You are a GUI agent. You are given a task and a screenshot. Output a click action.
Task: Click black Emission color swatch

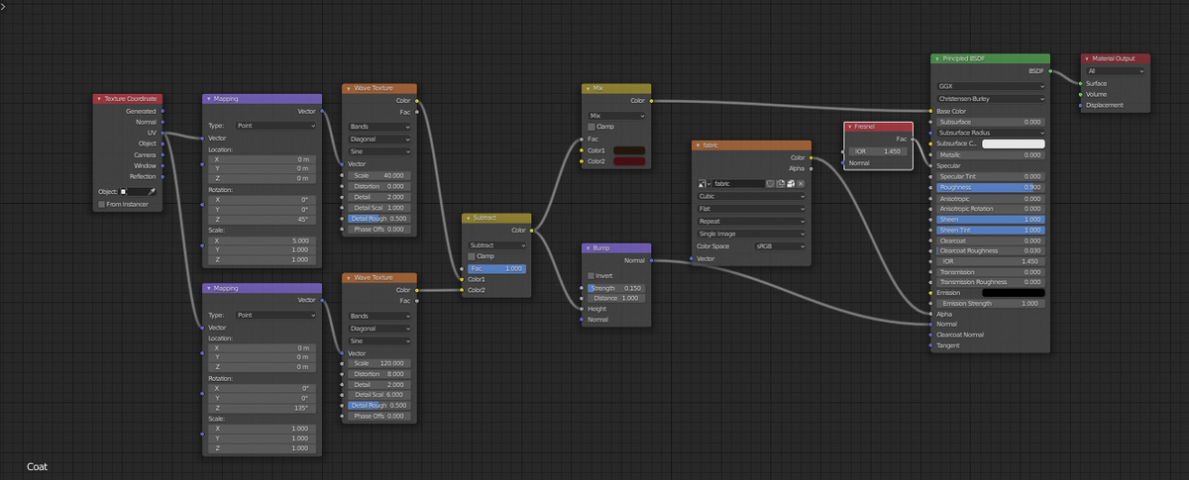click(x=1013, y=293)
